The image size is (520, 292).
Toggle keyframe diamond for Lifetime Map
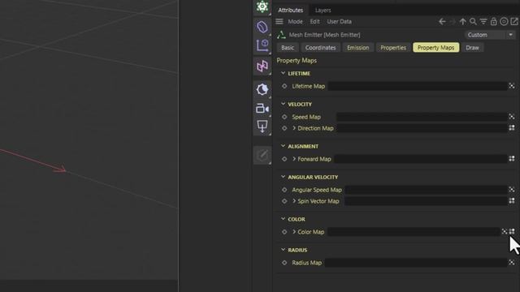click(284, 86)
